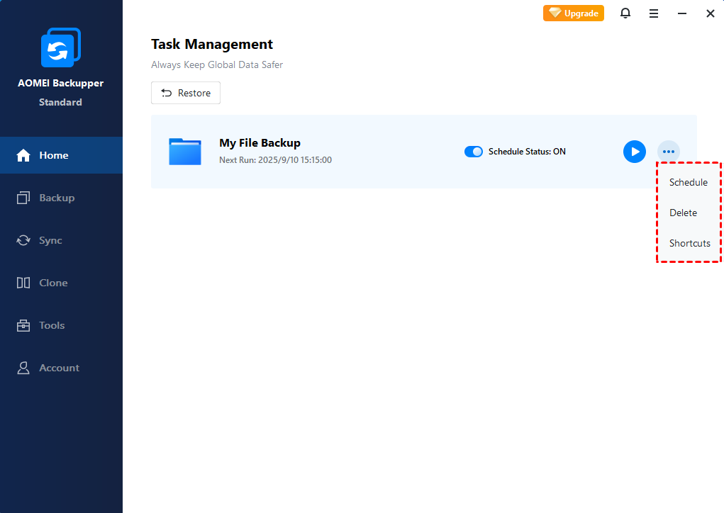Click the AOMEI Backupper logo icon
The width and height of the screenshot is (724, 513).
pos(61,47)
